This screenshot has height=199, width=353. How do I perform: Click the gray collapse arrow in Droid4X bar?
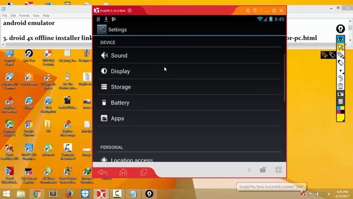click(x=249, y=170)
